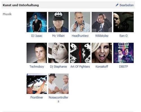Click the Headhunterz photo

point(80,22)
